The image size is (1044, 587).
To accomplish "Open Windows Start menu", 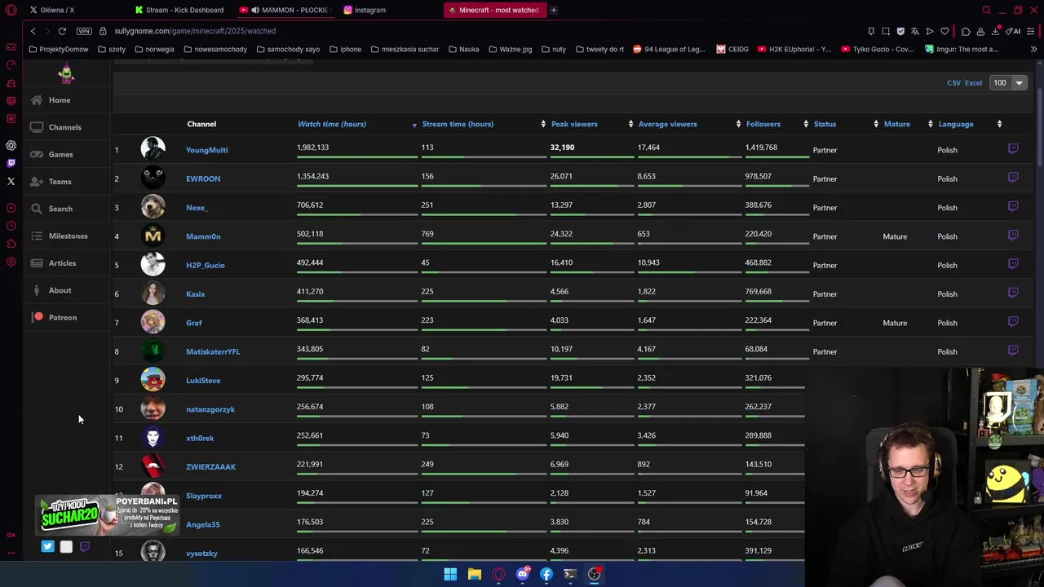I will (450, 574).
